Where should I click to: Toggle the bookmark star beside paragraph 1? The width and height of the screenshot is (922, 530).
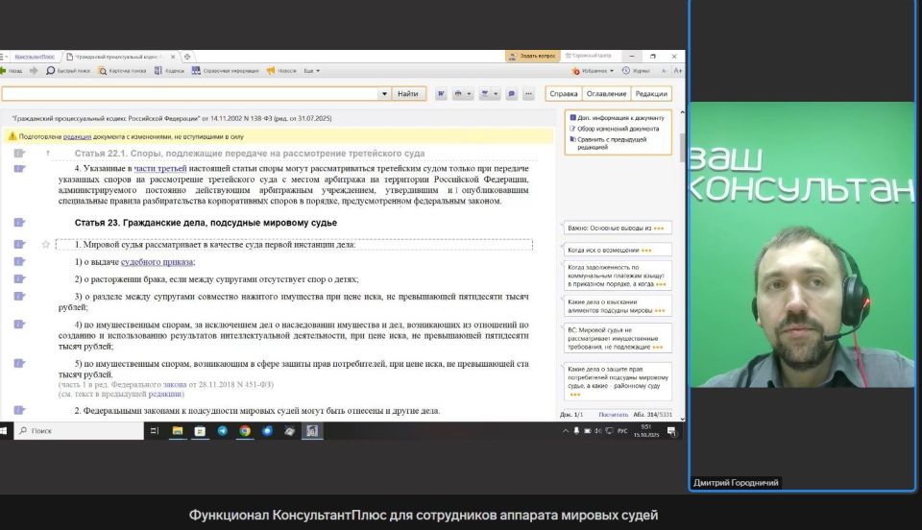click(45, 245)
